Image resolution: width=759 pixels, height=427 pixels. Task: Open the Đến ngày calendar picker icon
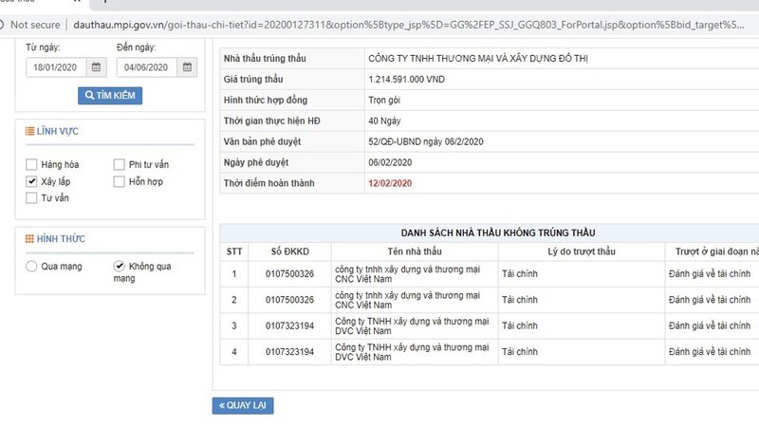coord(187,67)
